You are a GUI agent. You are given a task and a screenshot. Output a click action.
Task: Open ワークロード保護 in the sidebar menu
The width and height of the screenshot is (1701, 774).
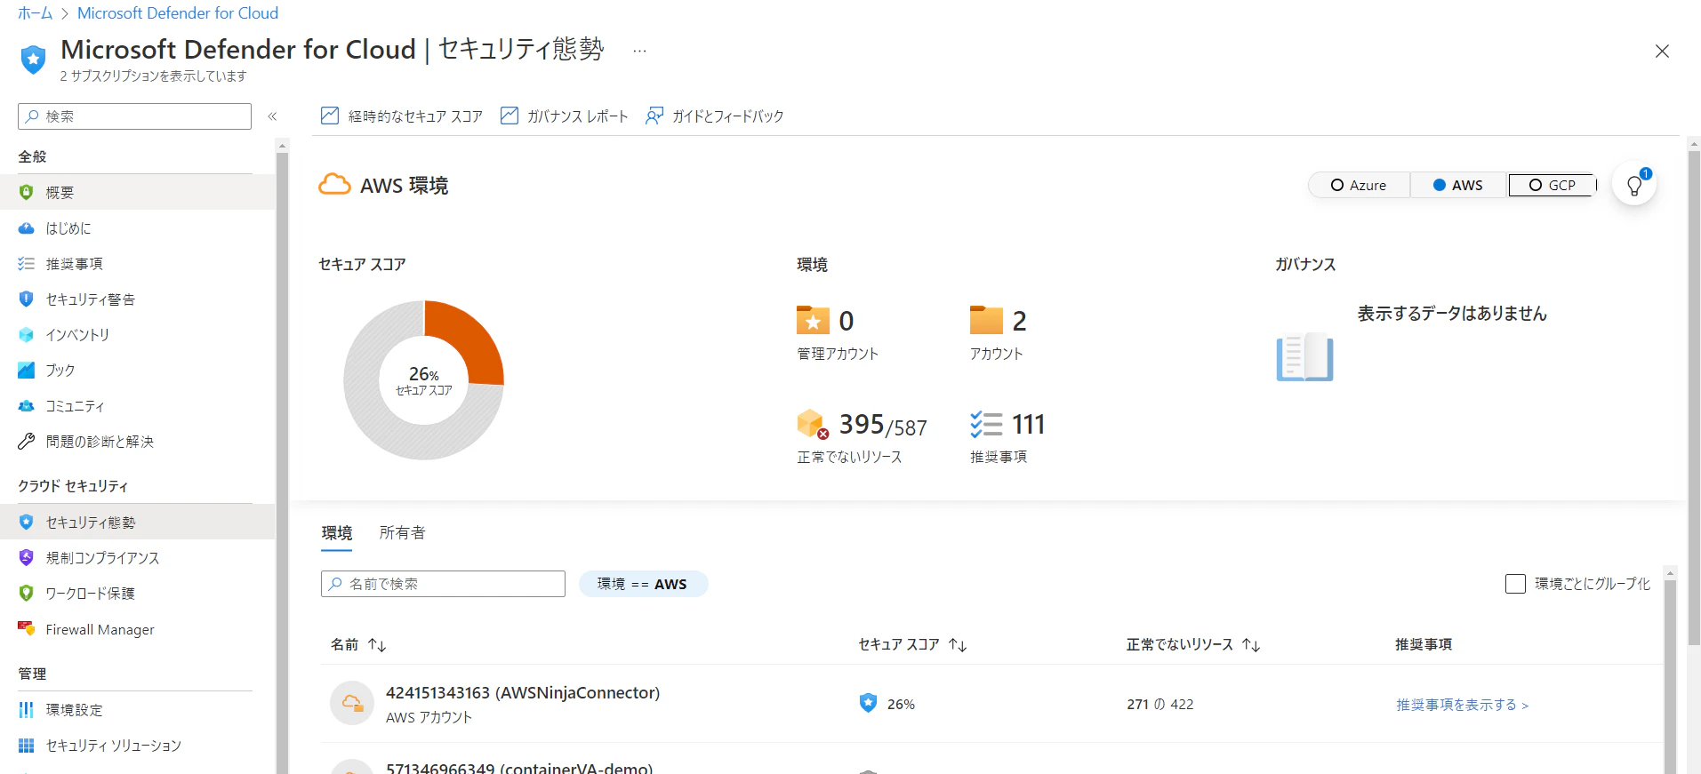[138, 594]
